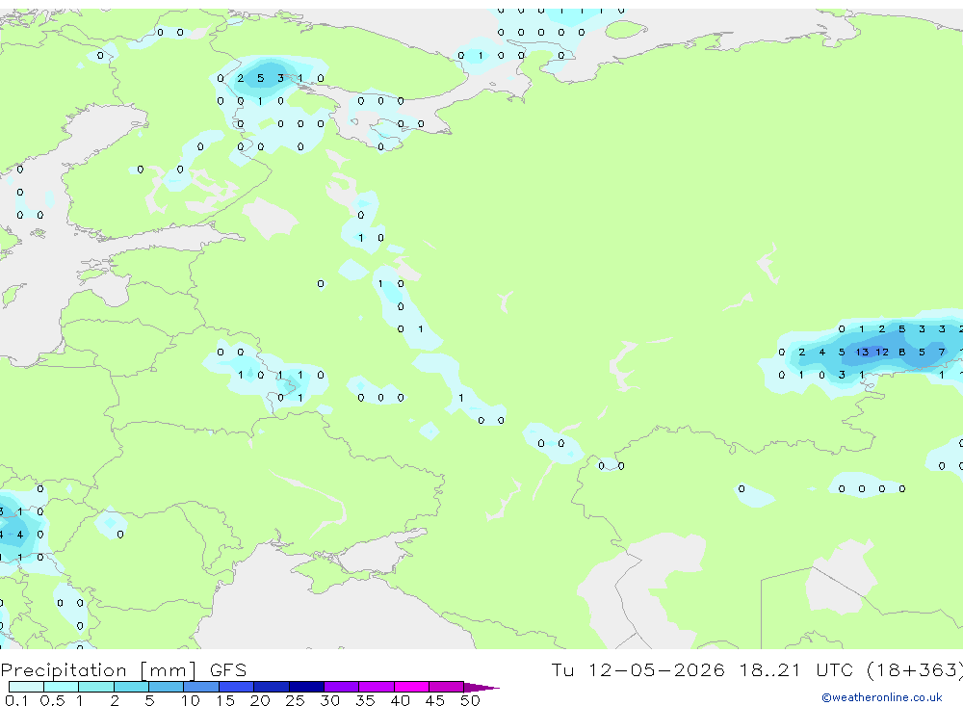Click the Precipitation [mm] title label
The image size is (963, 706).
[x=99, y=669]
